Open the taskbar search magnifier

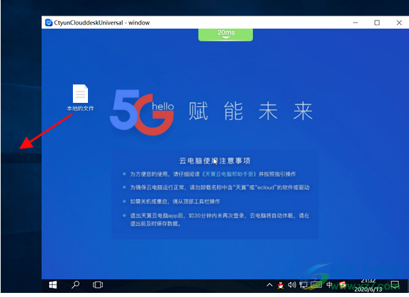coord(76,285)
